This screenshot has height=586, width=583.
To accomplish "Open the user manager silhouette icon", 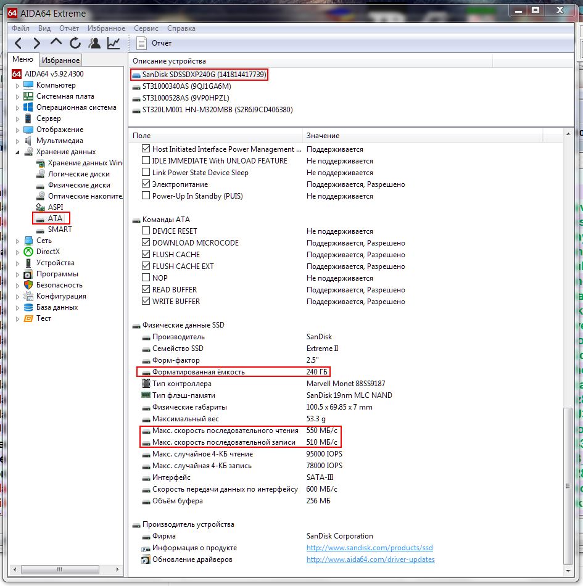I will (94, 43).
